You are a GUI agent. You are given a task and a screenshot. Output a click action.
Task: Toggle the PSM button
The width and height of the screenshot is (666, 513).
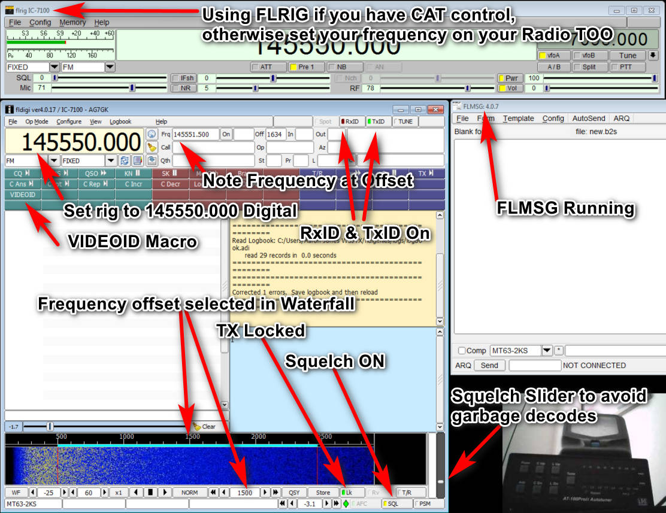coord(429,503)
